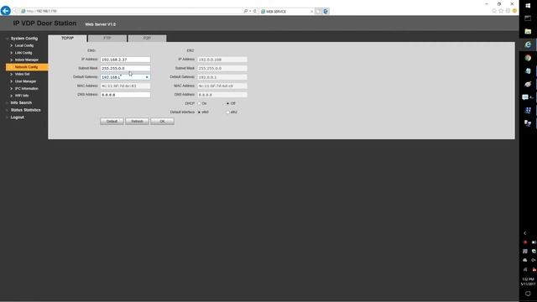Click Logout in the sidebar

pos(17,117)
